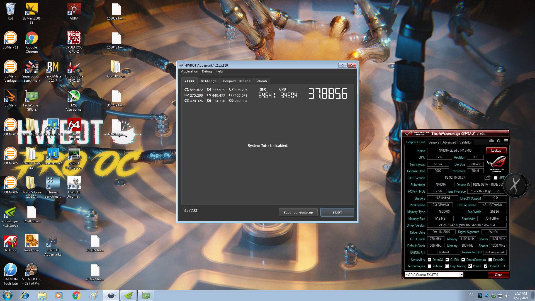The height and width of the screenshot is (301, 535).
Task: Open TechPowerUp GPU-Z desktop shortcut
Action: (31, 100)
